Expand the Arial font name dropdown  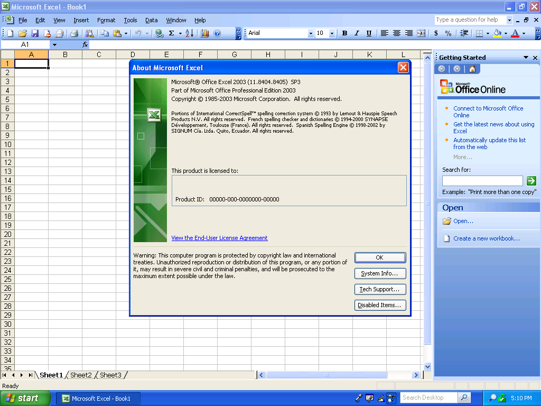click(311, 33)
